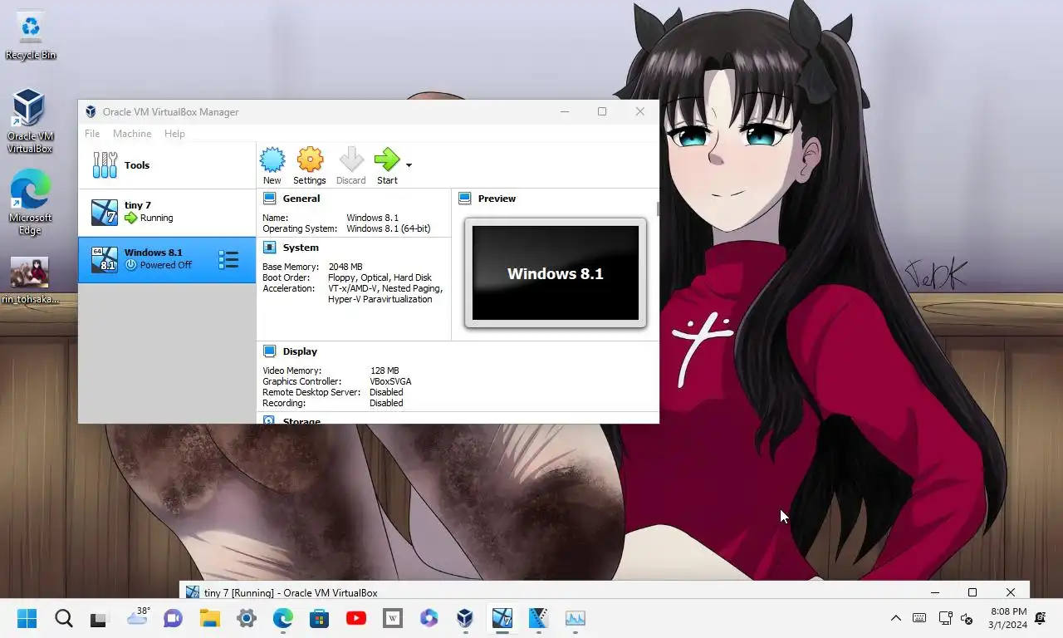Click the System section chip icon
Screen dimensions: 1063x638
(x=269, y=248)
